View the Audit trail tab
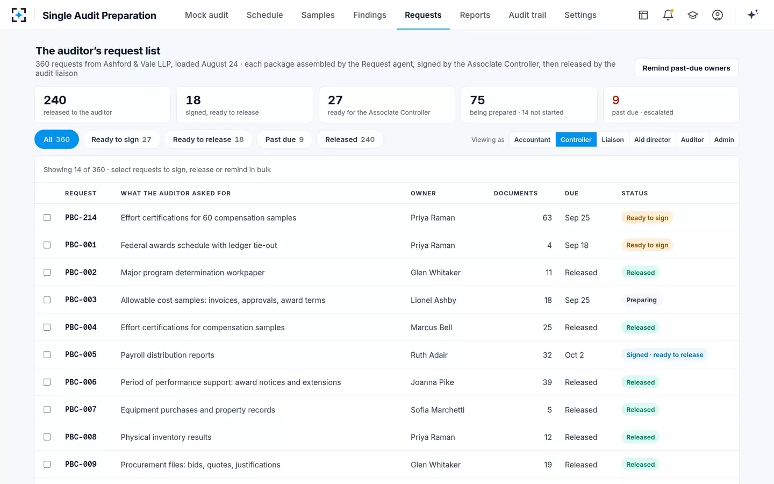 (527, 15)
